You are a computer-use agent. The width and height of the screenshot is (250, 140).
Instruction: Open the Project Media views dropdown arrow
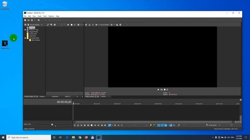(x=81, y=25)
